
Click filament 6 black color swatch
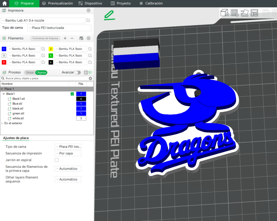point(51,62)
